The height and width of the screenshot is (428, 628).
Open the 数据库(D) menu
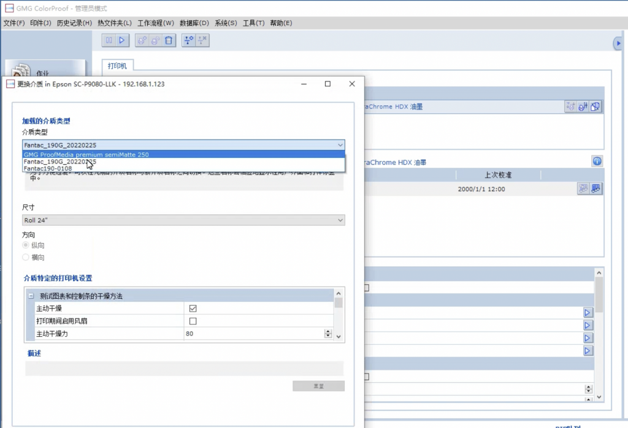194,23
